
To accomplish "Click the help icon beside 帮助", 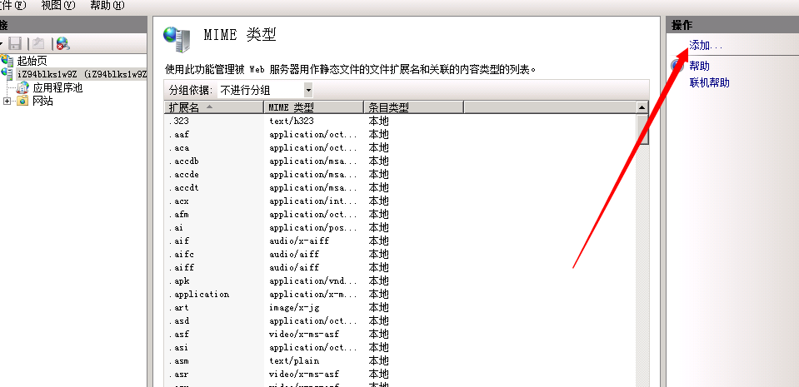I will (677, 66).
